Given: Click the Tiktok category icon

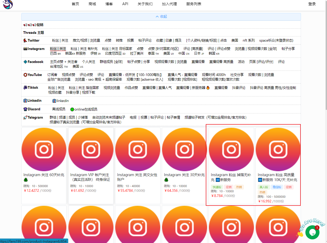Looking at the screenshot, I should tap(25, 88).
